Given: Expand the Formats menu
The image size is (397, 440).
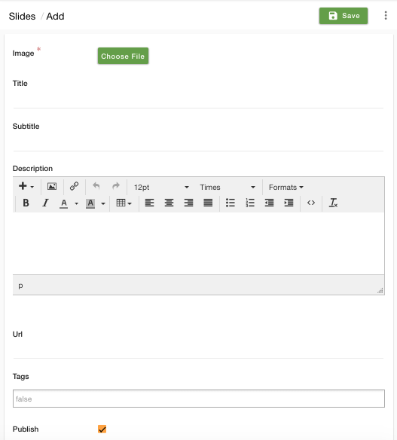Looking at the screenshot, I should coord(286,187).
